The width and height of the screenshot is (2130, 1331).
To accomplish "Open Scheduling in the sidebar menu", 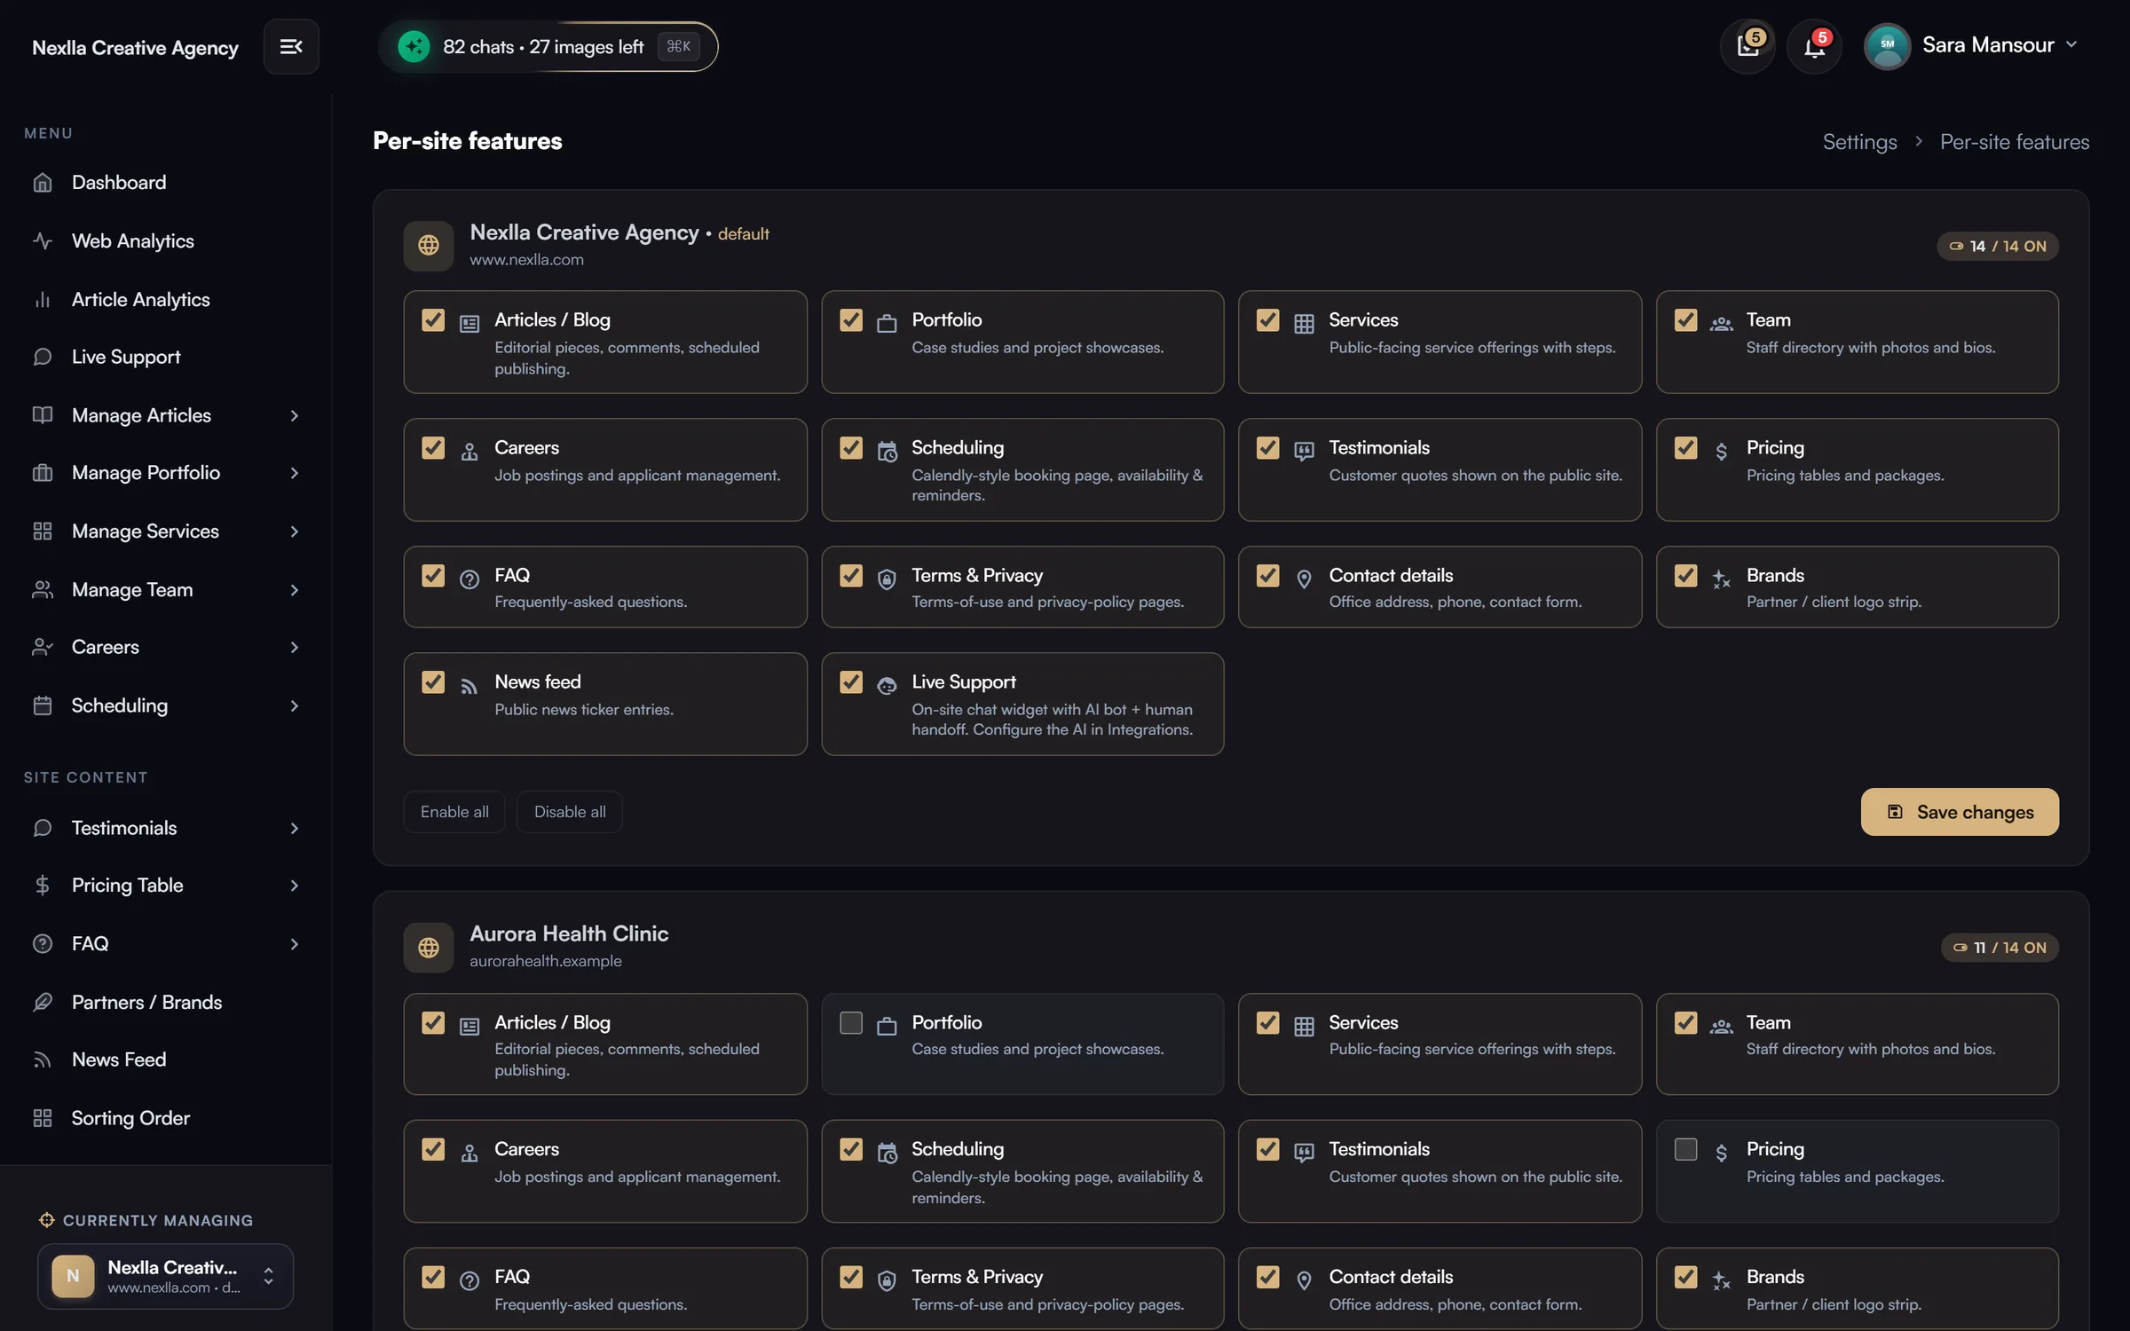I will point(165,705).
